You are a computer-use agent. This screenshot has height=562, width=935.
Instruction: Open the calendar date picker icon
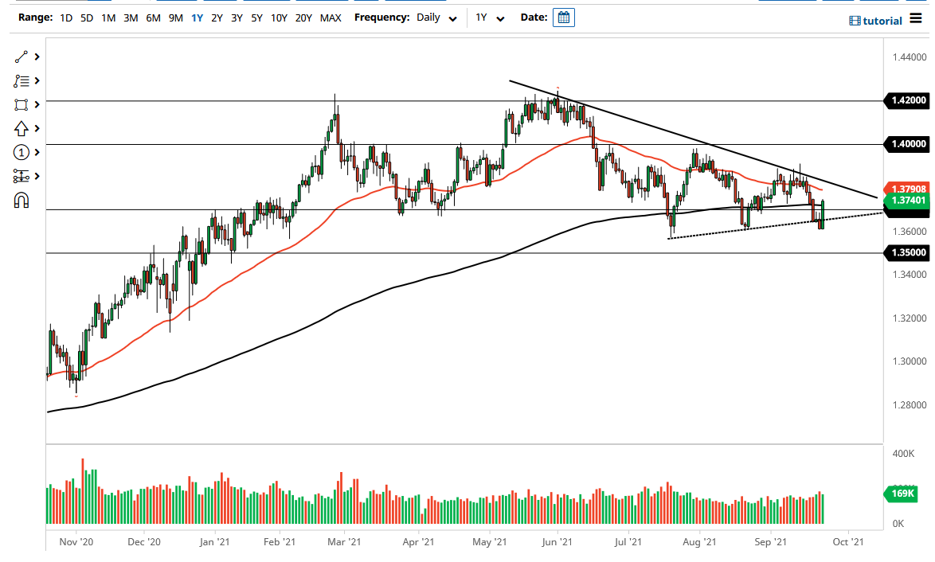564,17
